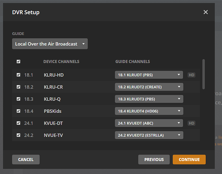Uncheck channel 24.1 KVUE-DT
This screenshot has height=174, width=222.
(x=18, y=123)
